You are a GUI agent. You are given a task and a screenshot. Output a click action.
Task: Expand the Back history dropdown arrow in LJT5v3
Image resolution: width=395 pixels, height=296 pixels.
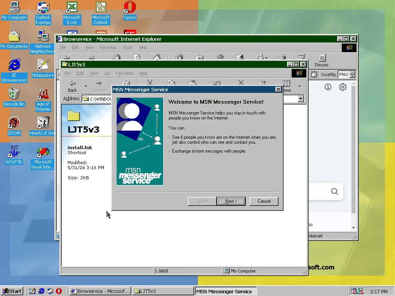[86, 86]
